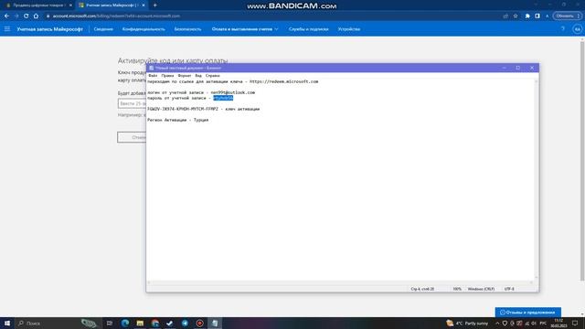The width and height of the screenshot is (585, 329).
Task: Open the Partly sunny weather widget
Action: coord(467,323)
